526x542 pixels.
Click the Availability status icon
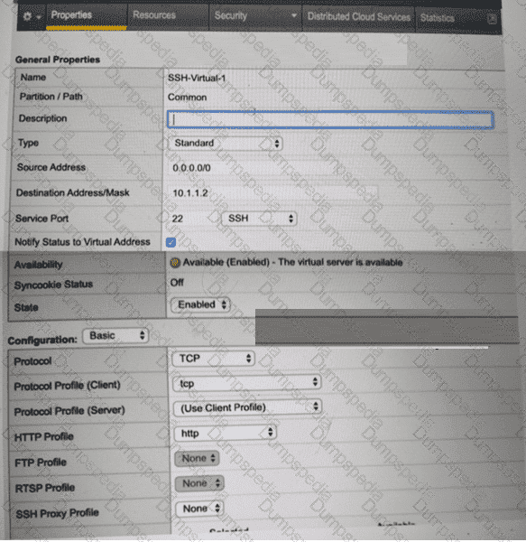175,263
